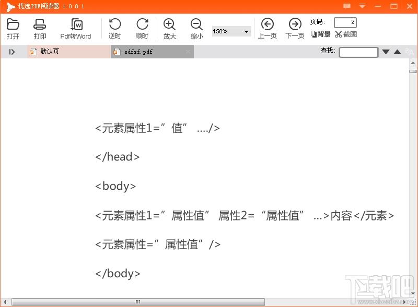Minimize the PDF reader window
The image size is (418, 307).
[378, 6]
